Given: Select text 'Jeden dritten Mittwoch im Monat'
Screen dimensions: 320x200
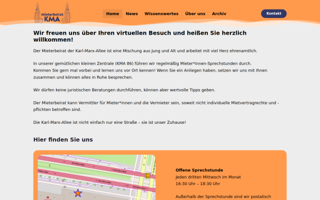Looking at the screenshot, I should (208, 177).
